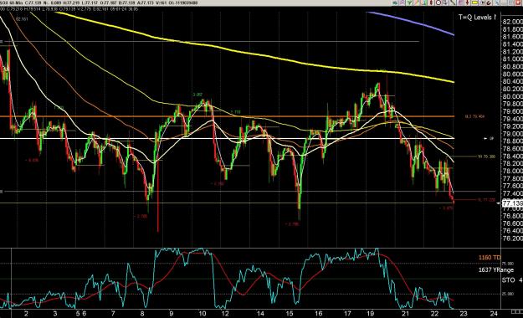The height and width of the screenshot is (318, 523).
Task: Click date label 2 on time axis
Action: [x=26, y=313]
